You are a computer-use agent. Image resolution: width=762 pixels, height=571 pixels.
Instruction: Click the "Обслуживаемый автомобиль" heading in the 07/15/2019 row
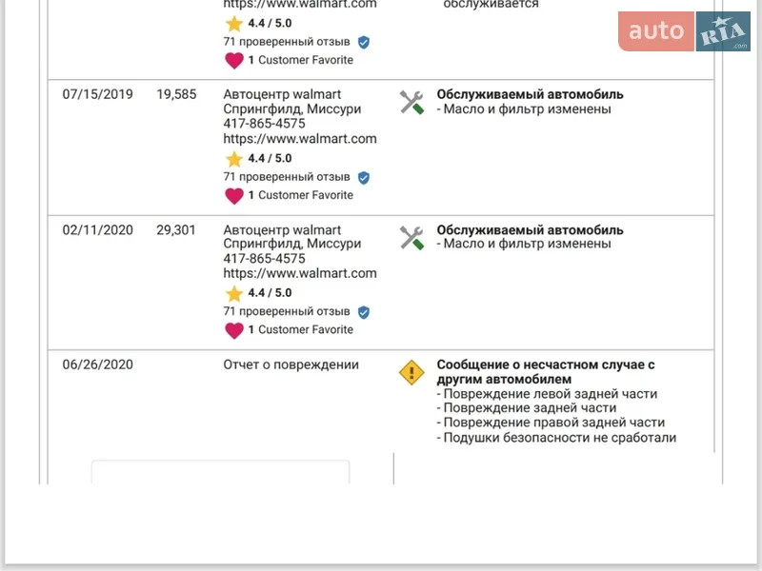pos(530,94)
